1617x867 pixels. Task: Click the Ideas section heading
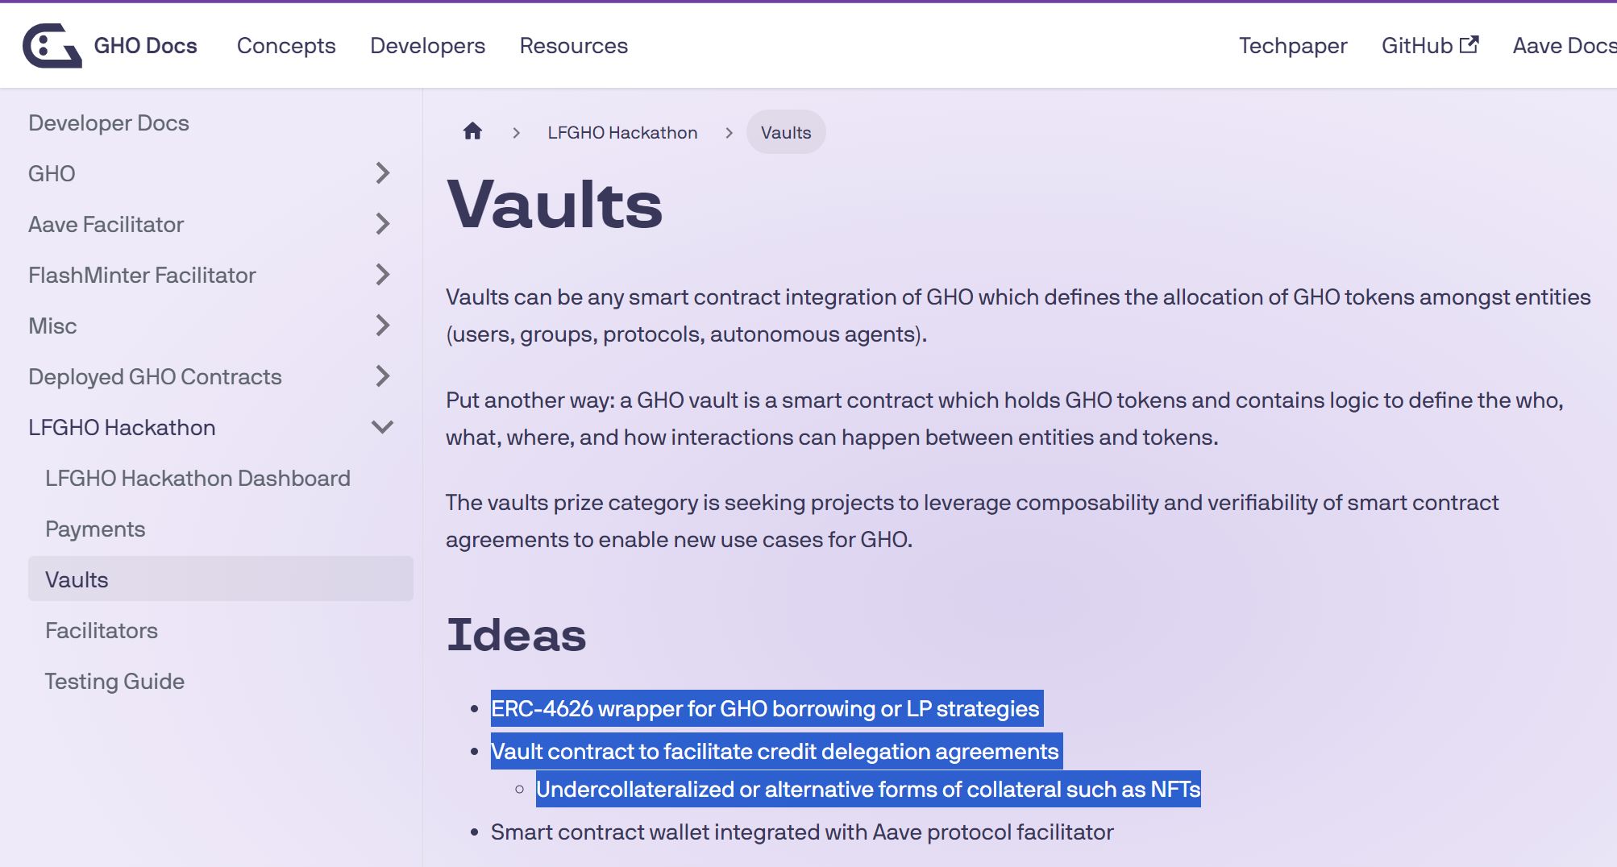point(516,634)
